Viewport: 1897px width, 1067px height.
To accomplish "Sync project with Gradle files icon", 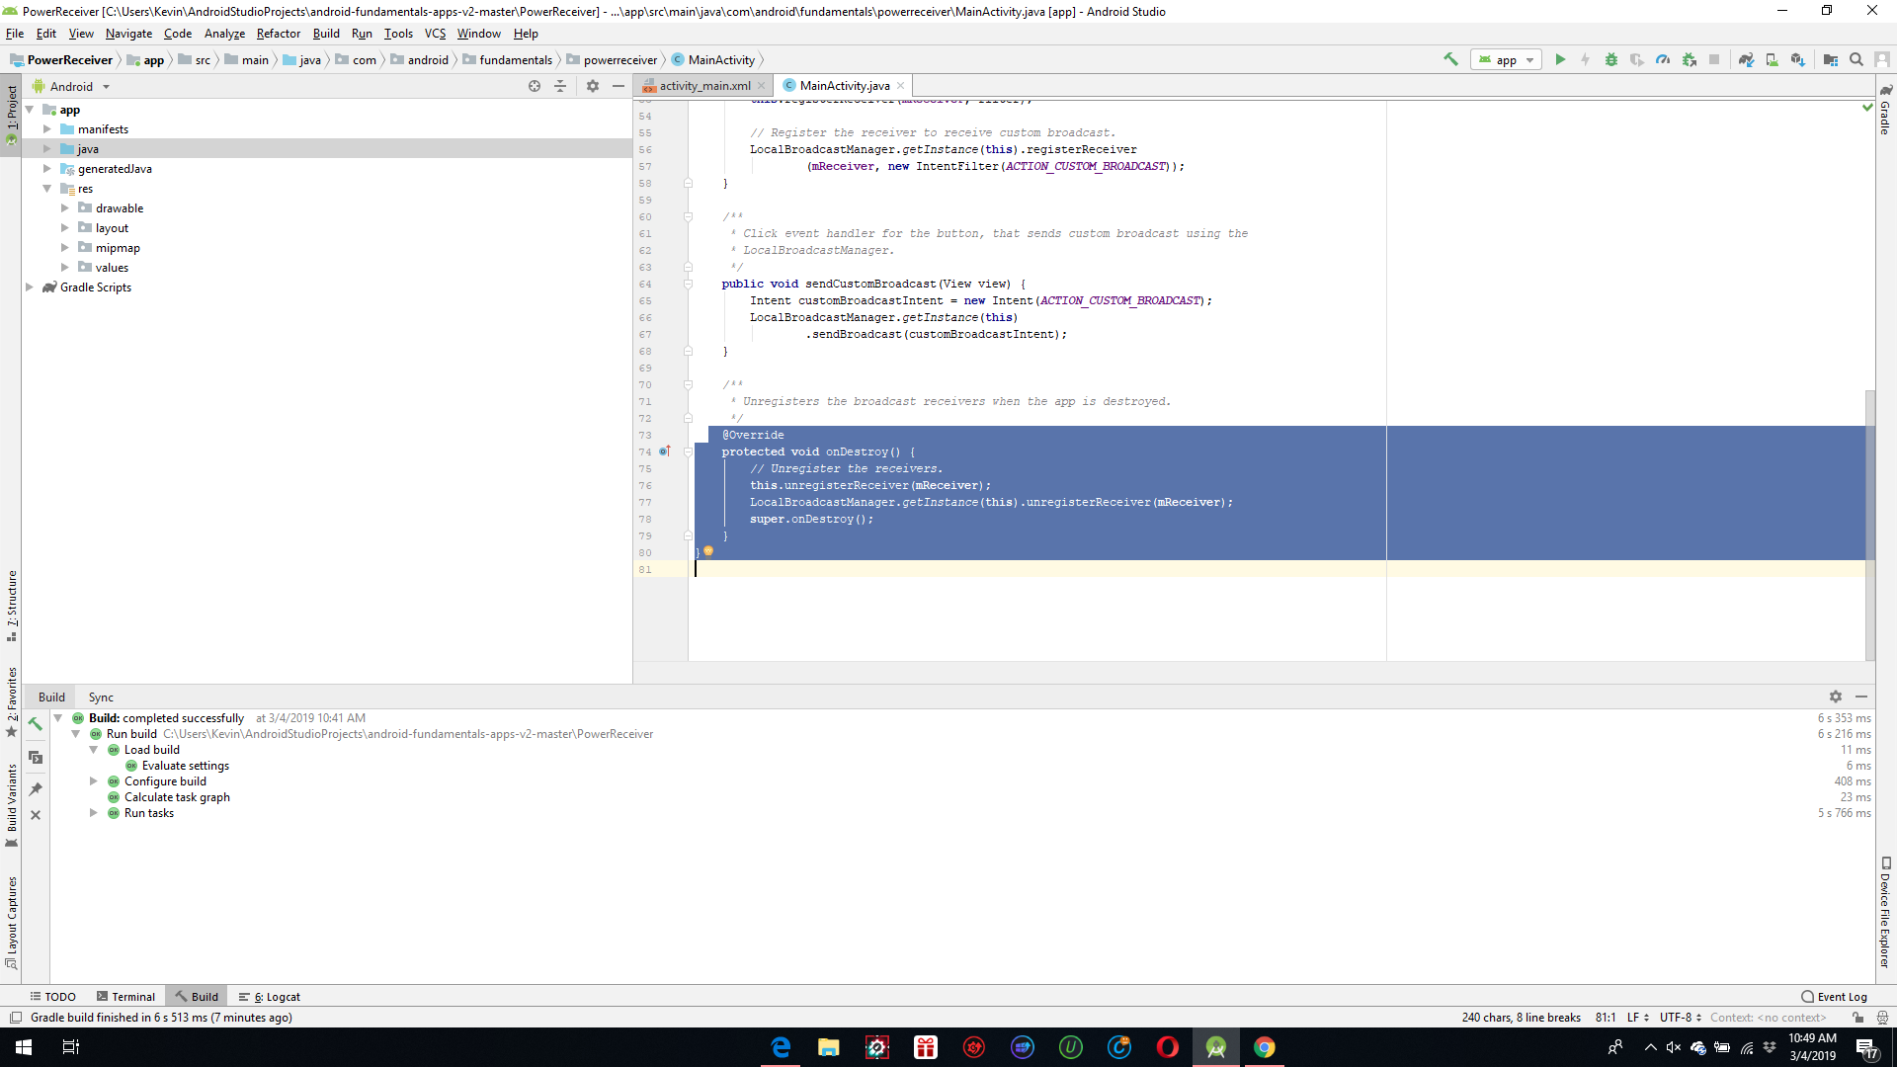I will (x=1746, y=59).
